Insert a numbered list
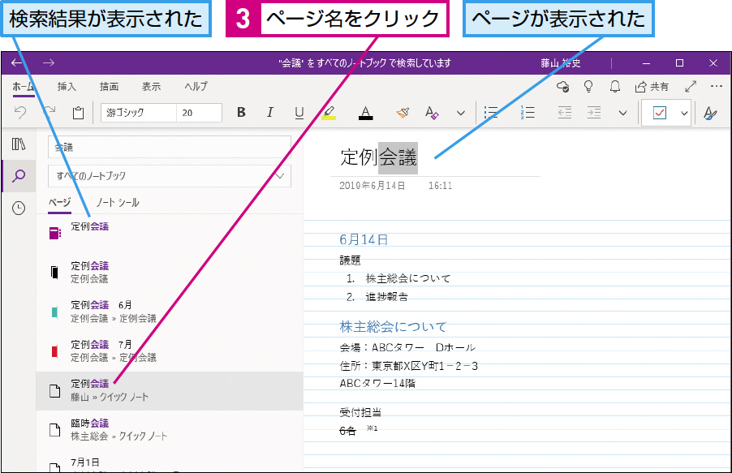 [527, 113]
